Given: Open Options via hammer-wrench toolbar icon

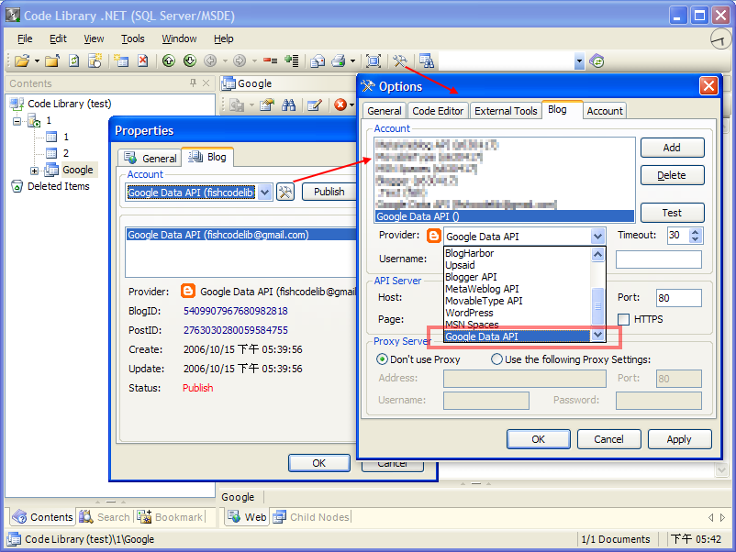Looking at the screenshot, I should (400, 61).
